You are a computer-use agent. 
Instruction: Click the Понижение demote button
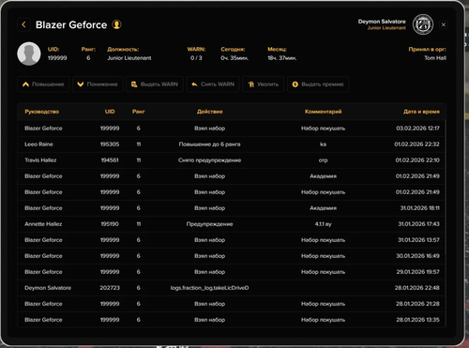coord(98,84)
